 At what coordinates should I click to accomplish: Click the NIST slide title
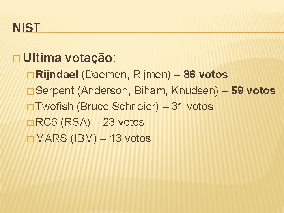(x=26, y=28)
